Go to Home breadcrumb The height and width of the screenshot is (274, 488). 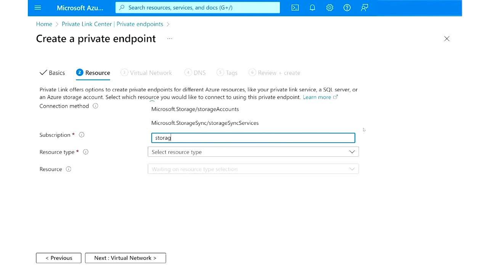click(x=44, y=24)
